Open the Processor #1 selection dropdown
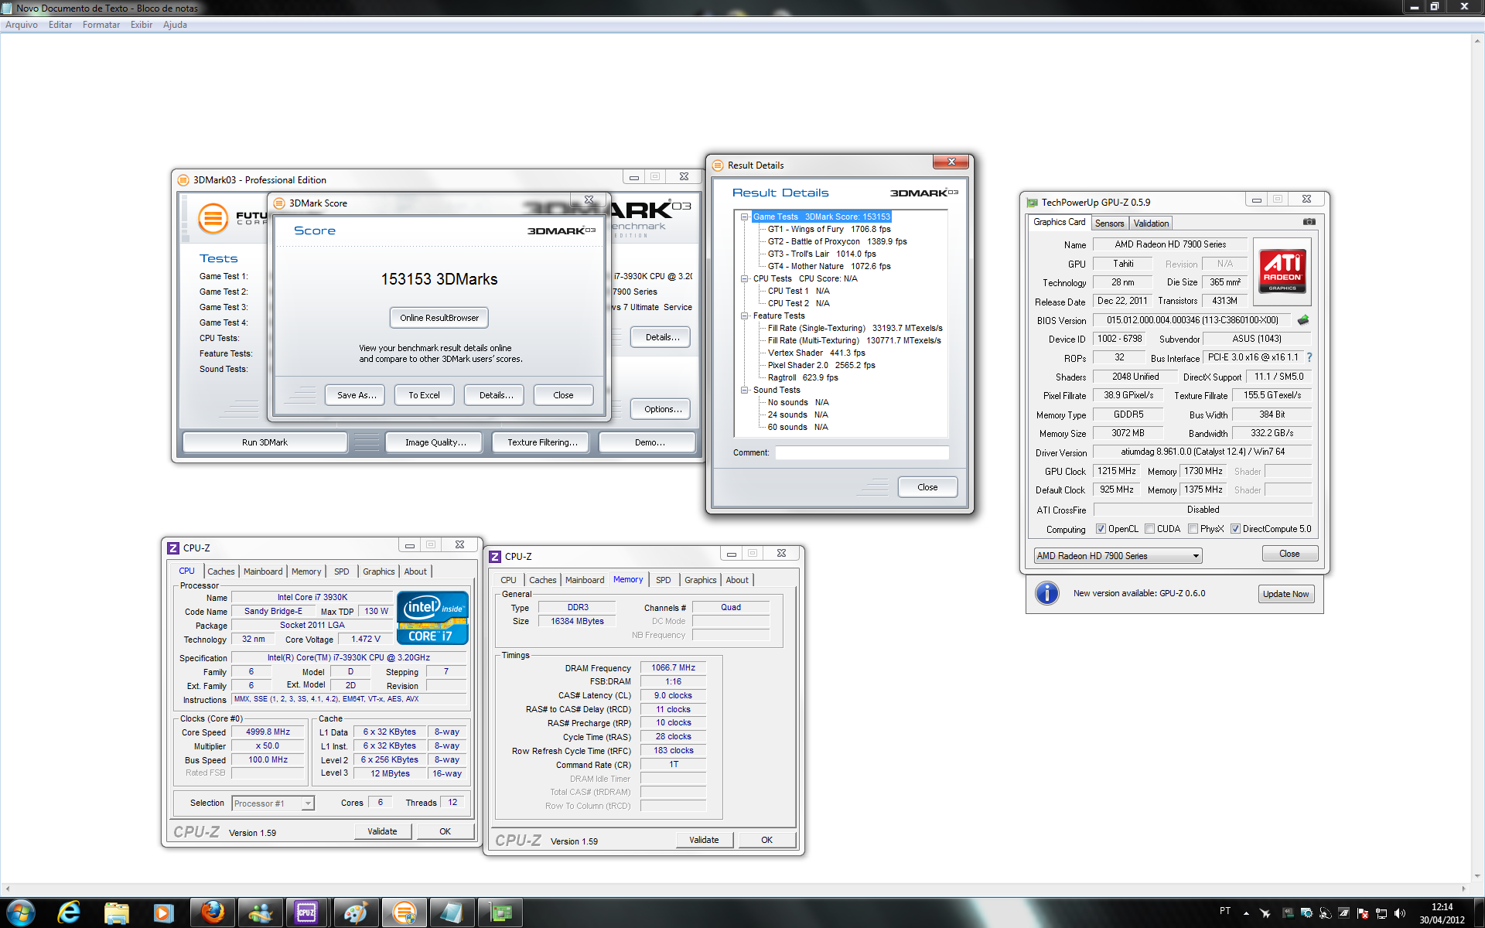Image resolution: width=1485 pixels, height=928 pixels. click(273, 803)
